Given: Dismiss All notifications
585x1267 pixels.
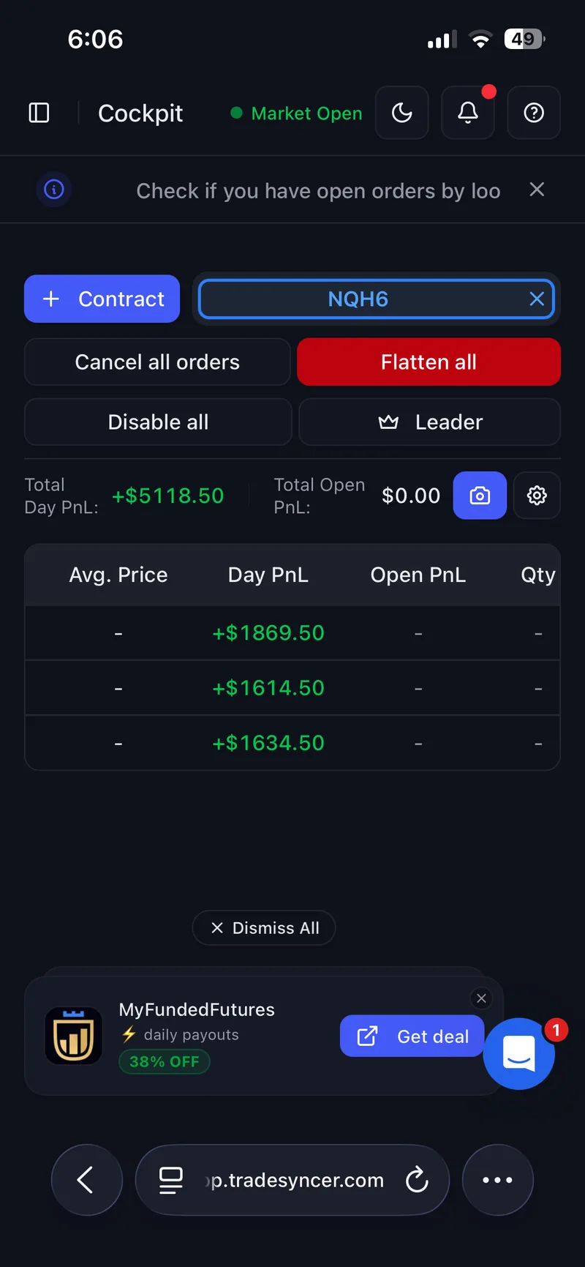Looking at the screenshot, I should click(x=264, y=927).
